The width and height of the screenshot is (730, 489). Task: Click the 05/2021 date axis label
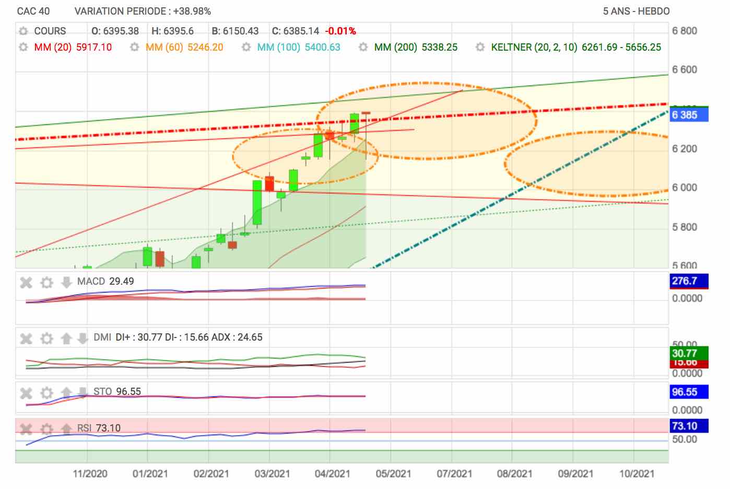pos(393,474)
